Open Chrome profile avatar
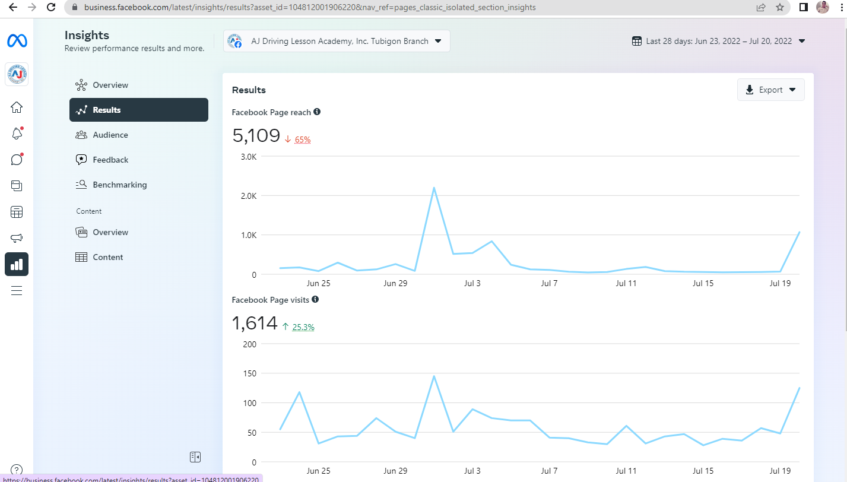Viewport: 847px width, 482px height. [822, 7]
